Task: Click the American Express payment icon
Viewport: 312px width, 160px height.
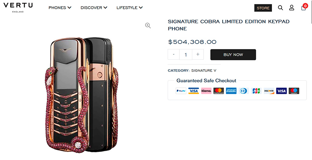Action: (231, 91)
